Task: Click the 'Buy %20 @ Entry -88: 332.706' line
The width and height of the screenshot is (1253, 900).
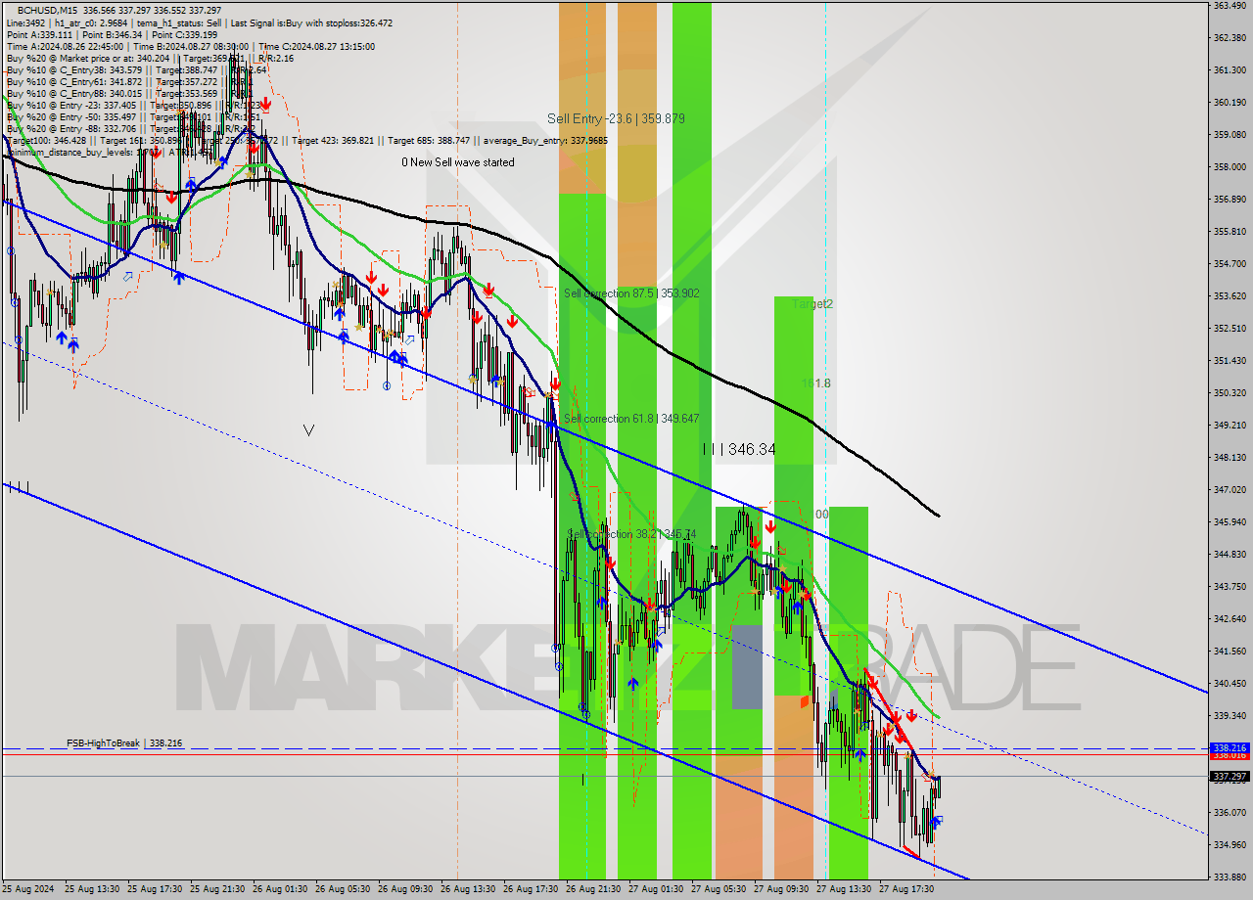Action: click(70, 128)
